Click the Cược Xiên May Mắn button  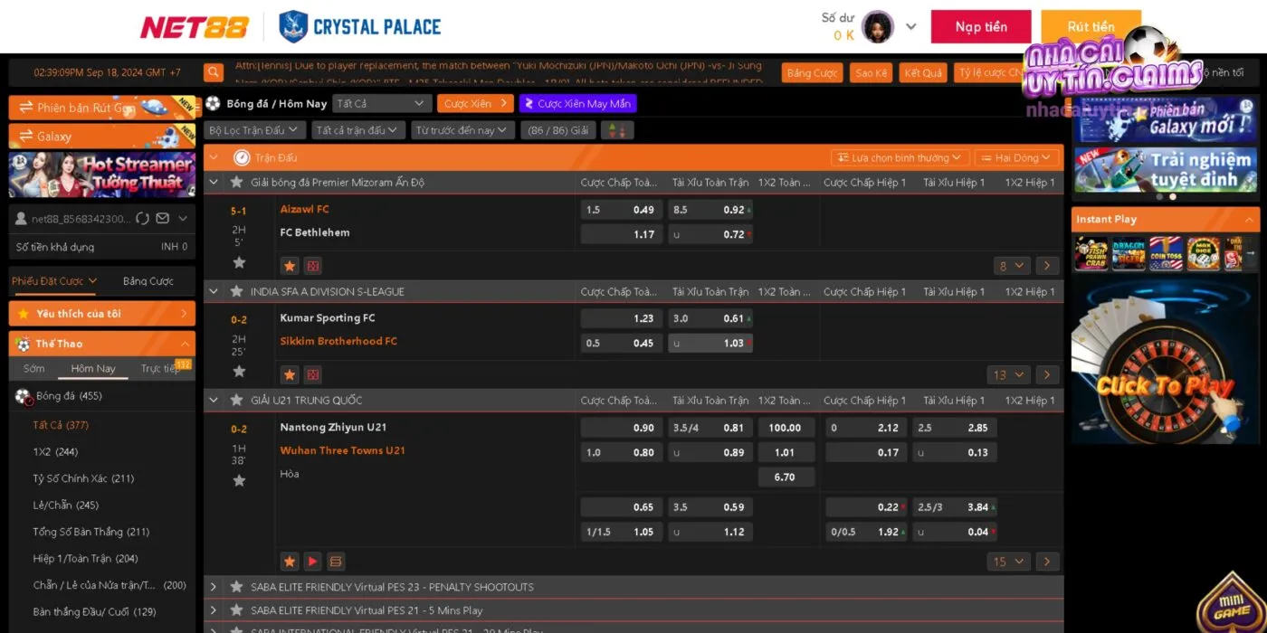pyautogui.click(x=577, y=104)
